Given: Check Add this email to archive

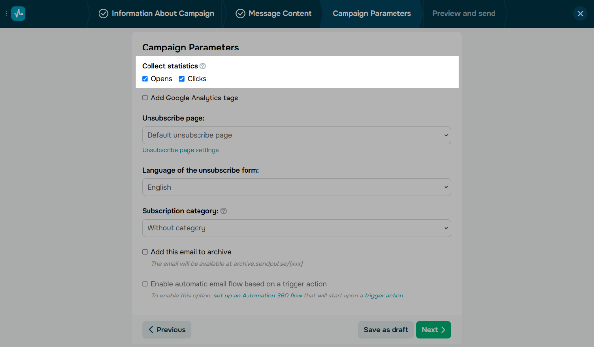Looking at the screenshot, I should pos(145,252).
